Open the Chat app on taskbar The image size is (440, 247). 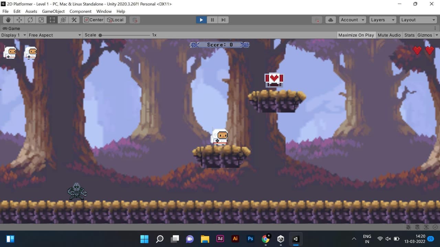[x=190, y=239]
